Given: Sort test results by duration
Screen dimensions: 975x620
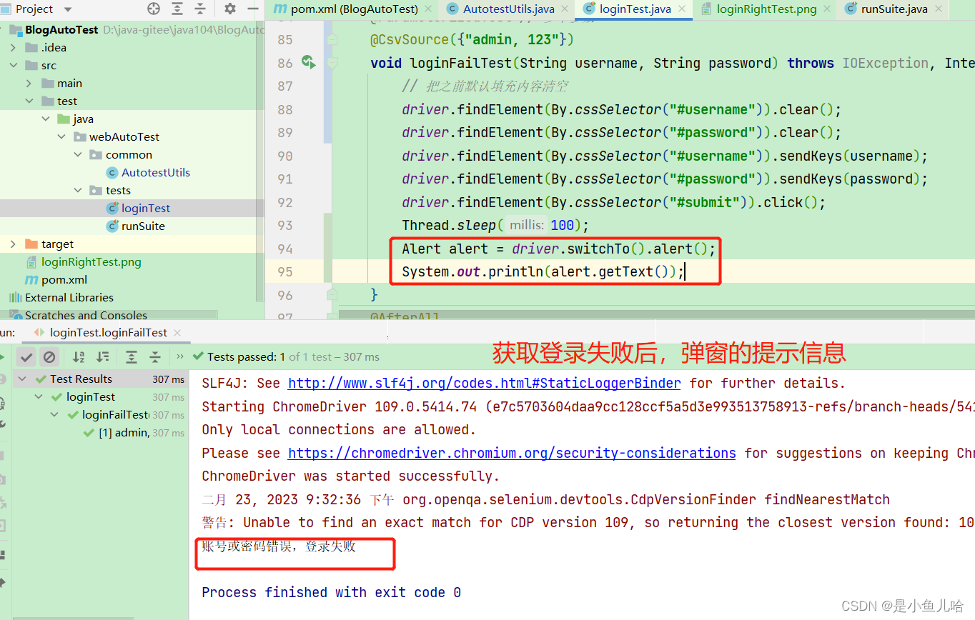Looking at the screenshot, I should click(103, 356).
